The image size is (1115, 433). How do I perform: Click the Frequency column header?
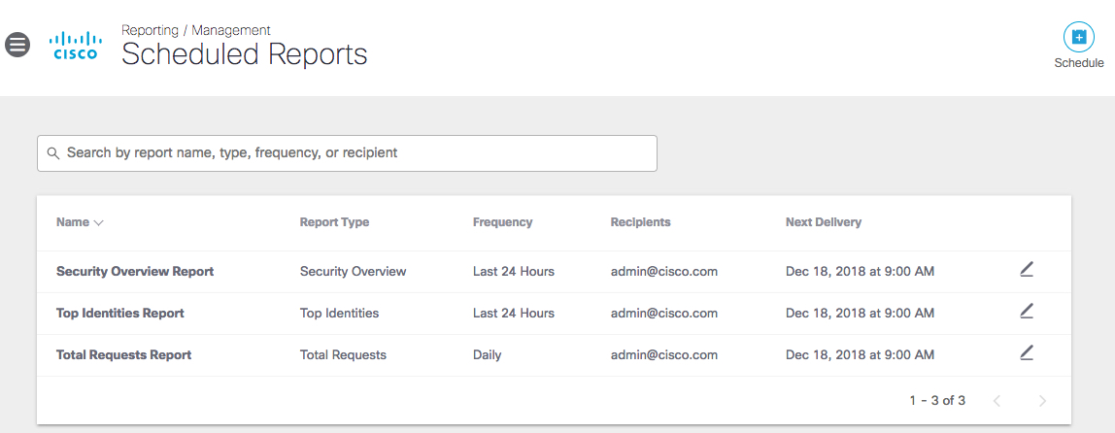click(502, 222)
